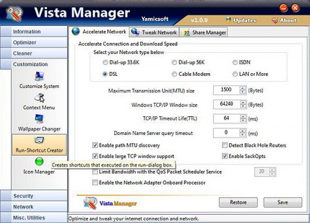Image resolution: width=310 pixels, height=223 pixels.
Task: Click the Save button
Action: 283,202
